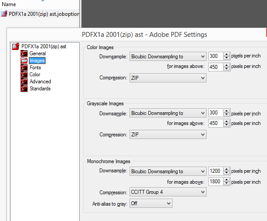
Task: Click Color Images 300 ppi field
Action: (x=216, y=56)
